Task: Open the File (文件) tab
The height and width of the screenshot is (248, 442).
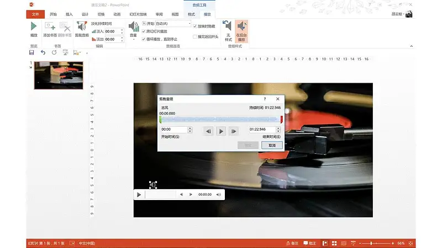Action: pyautogui.click(x=35, y=14)
